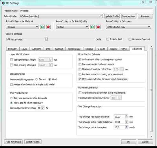Image resolution: width=157 pixels, height=148 pixels.
Task: Add a print quality preset with green plus
Action: (x=92, y=27)
